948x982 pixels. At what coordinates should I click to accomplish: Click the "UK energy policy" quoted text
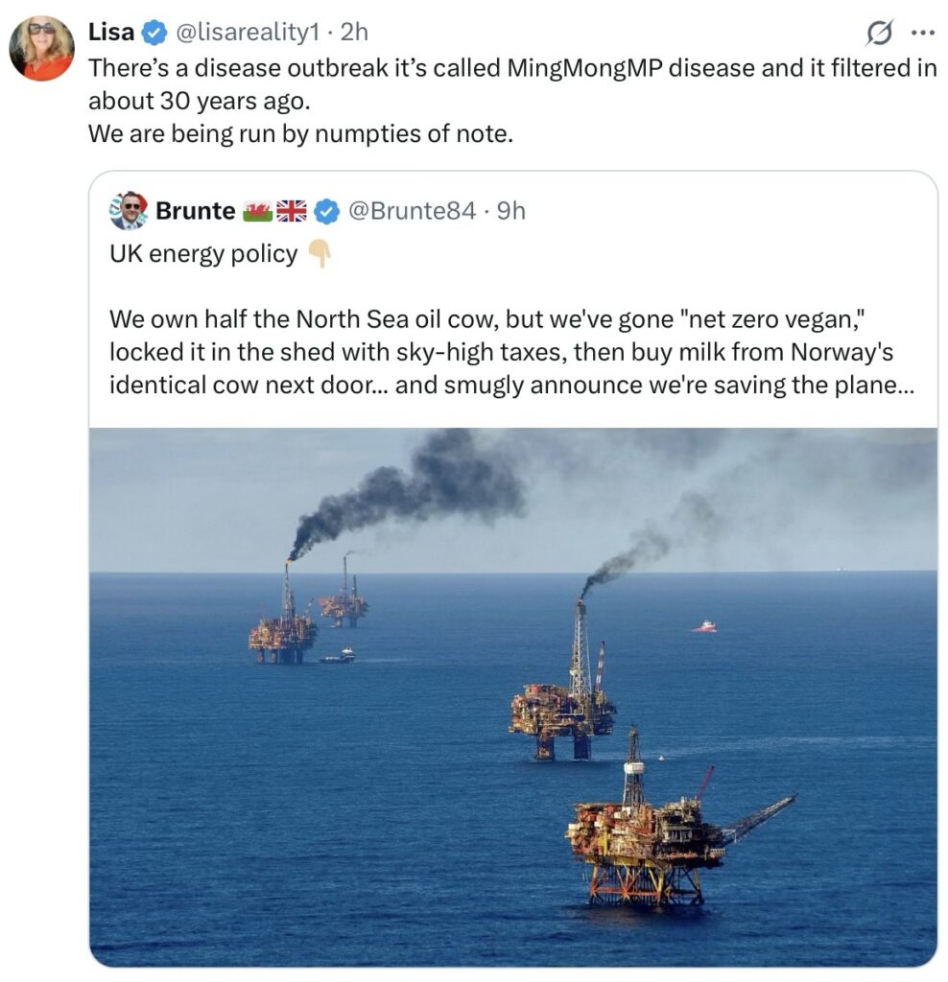202,255
